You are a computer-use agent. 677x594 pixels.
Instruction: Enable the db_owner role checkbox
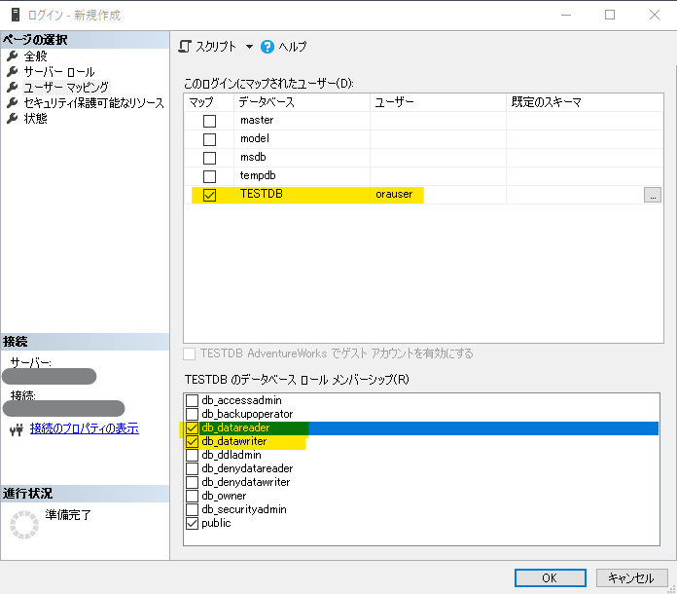(192, 496)
